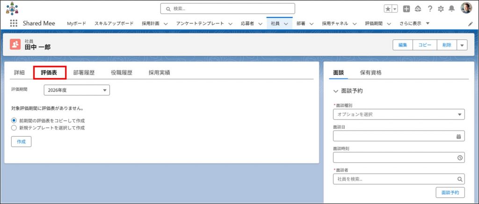This screenshot has height=204, width=479.
Task: Click the help question mark icon
Action: click(x=429, y=8)
